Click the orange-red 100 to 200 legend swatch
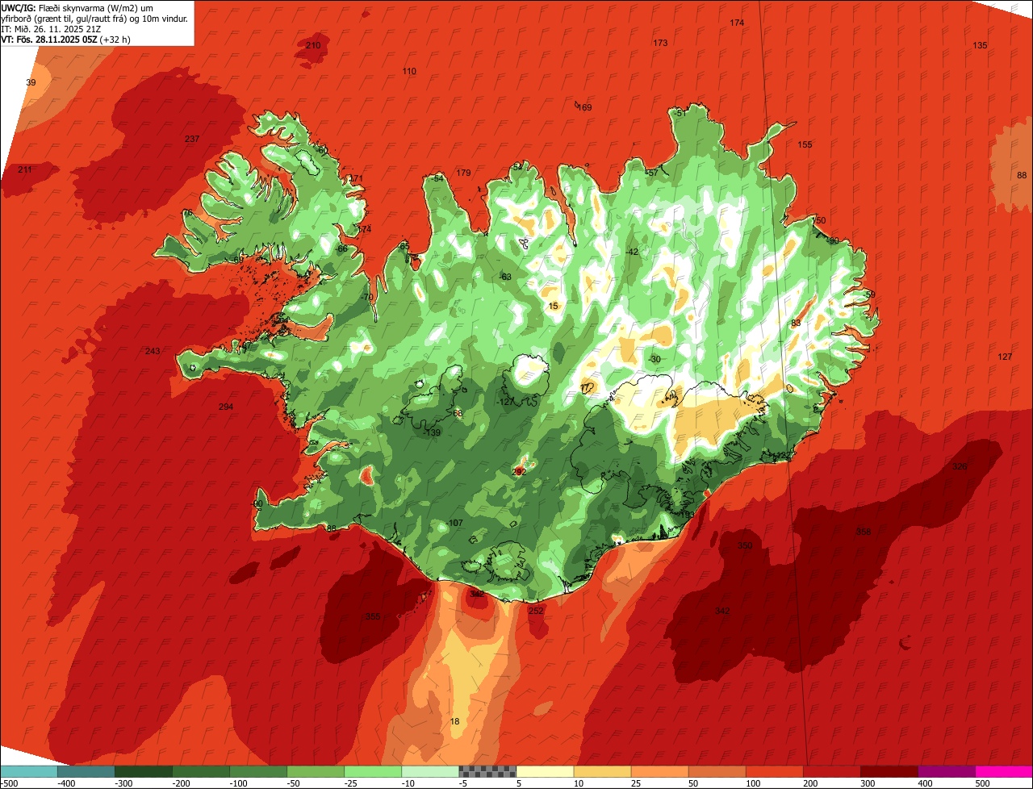The image size is (1033, 789). [774, 771]
